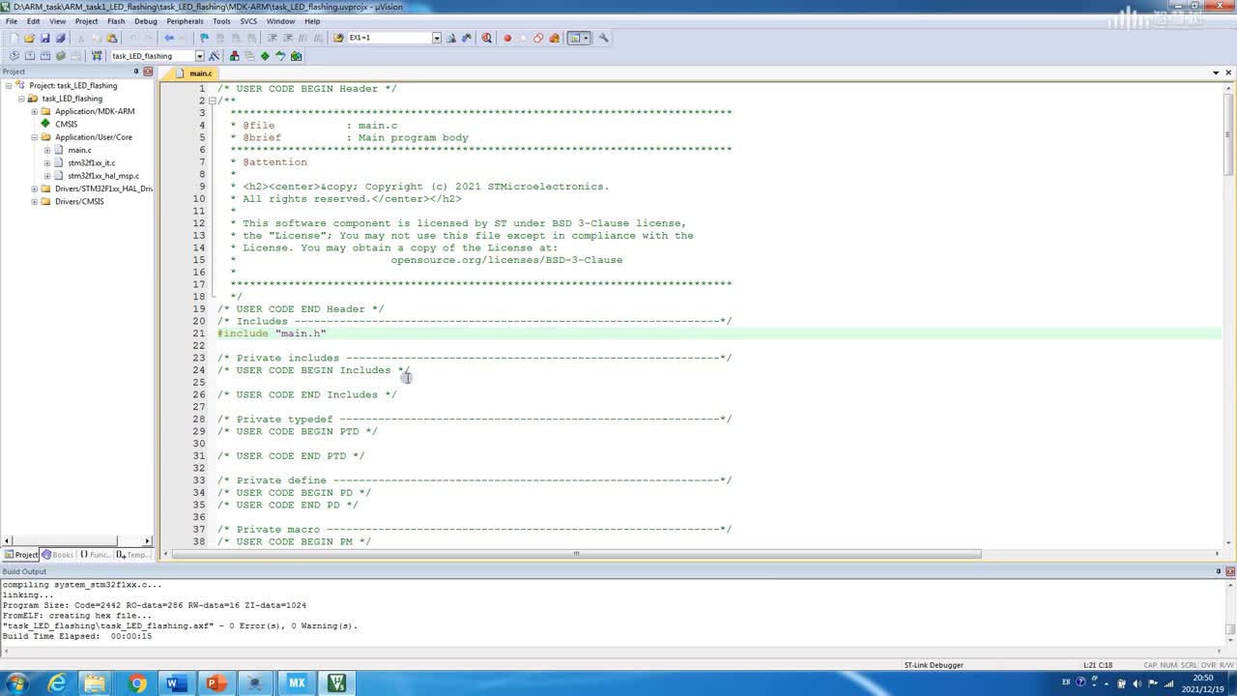Select the CMSIS component in project tree
Image resolution: width=1237 pixels, height=696 pixels.
(66, 124)
